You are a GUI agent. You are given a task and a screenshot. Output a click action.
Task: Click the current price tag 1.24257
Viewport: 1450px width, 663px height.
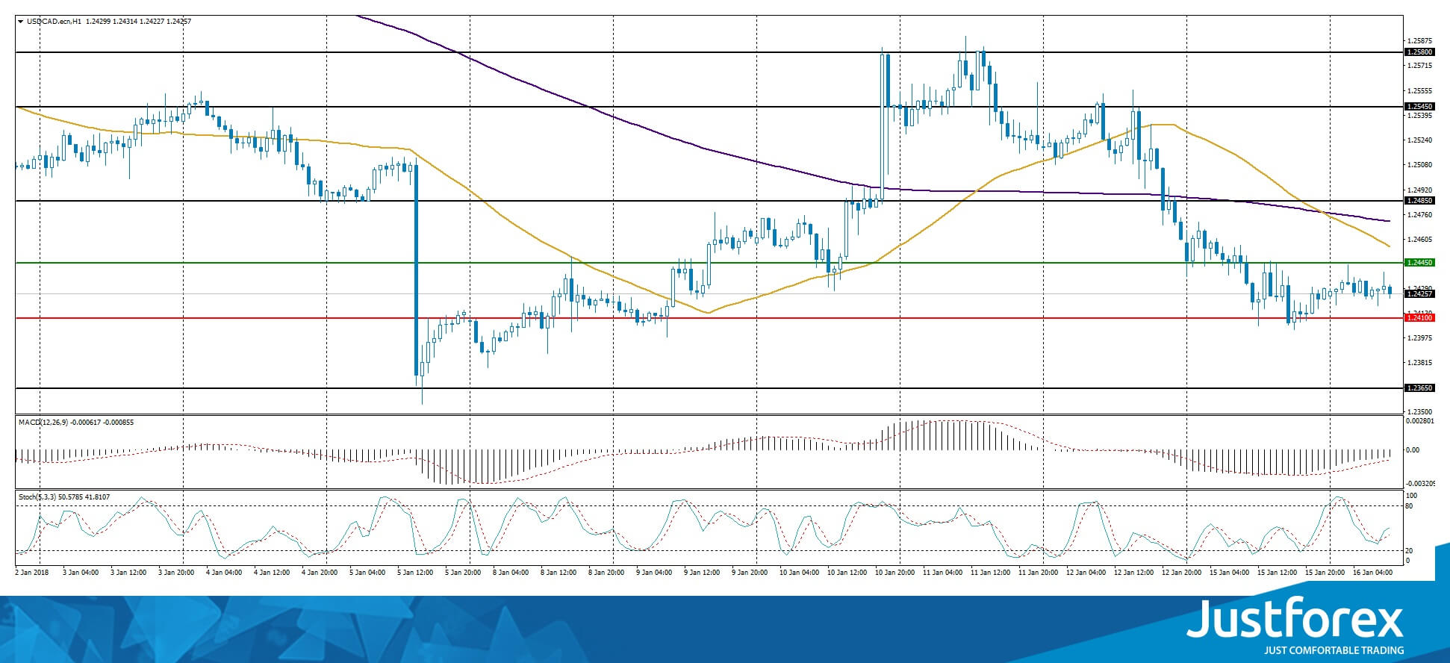(x=1419, y=294)
